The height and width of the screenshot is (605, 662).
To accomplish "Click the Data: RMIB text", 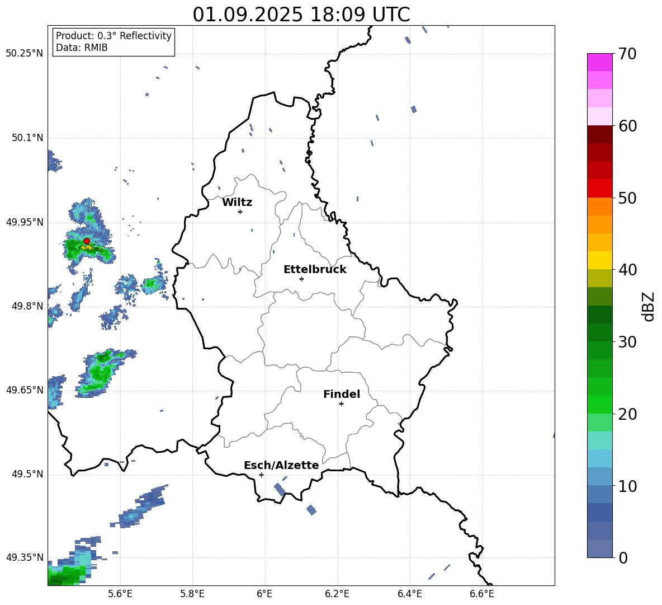I will (x=82, y=48).
